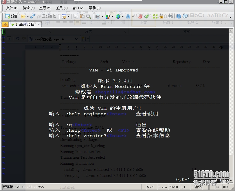Toggle full screen mode icon

click(x=155, y=16)
